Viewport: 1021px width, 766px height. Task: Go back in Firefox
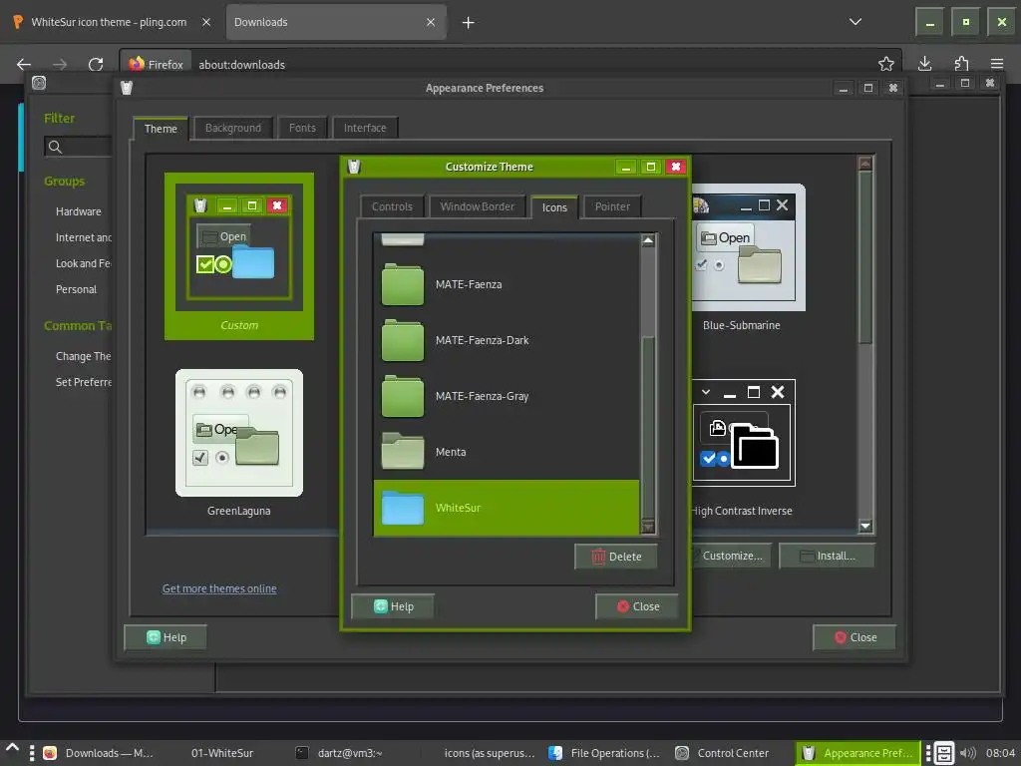click(24, 64)
